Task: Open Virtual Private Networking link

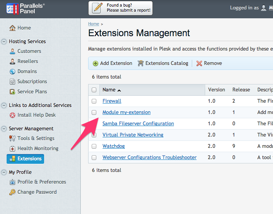Action: tap(133, 135)
